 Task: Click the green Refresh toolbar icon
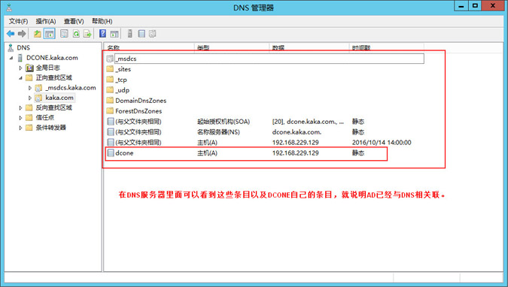[76, 34]
